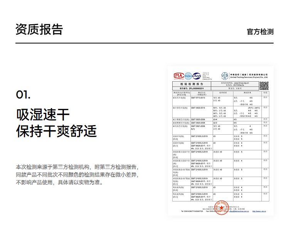Click the gray disclaimer paragraph text
Viewport: 289px width, 229px height.
(77, 175)
